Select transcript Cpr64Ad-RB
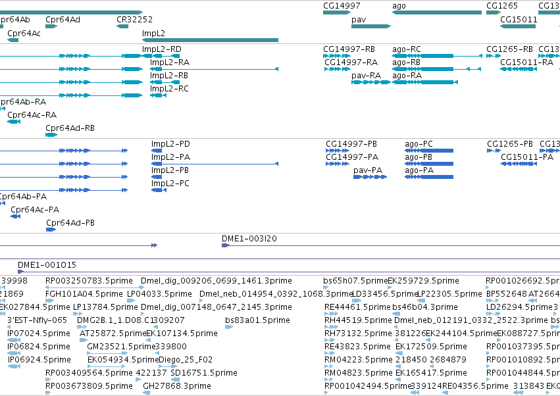This screenshot has width=560, height=396. click(70, 128)
